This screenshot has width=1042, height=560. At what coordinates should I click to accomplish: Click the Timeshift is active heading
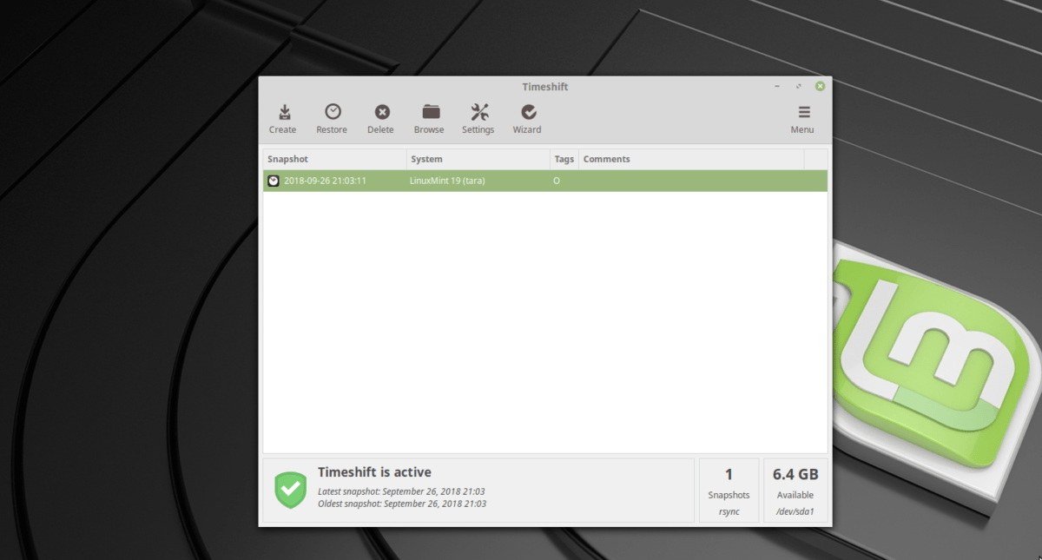pos(375,471)
